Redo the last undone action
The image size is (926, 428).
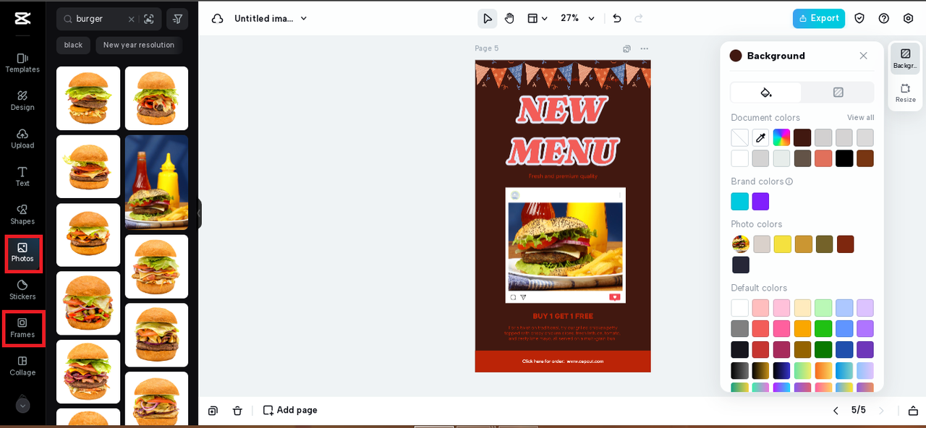click(639, 18)
